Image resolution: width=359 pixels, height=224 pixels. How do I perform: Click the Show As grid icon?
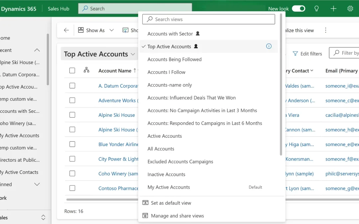point(80,30)
